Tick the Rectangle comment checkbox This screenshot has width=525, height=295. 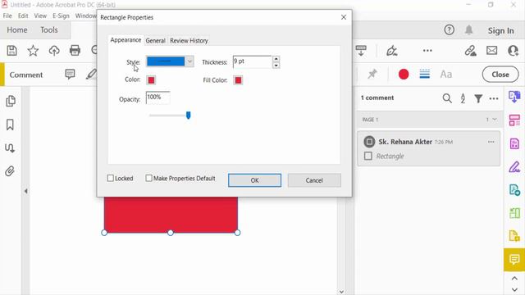pos(368,156)
